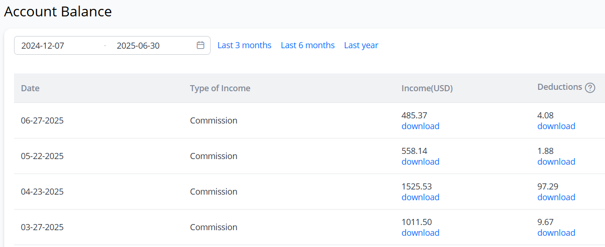Click the Income(USD) column header

427,88
